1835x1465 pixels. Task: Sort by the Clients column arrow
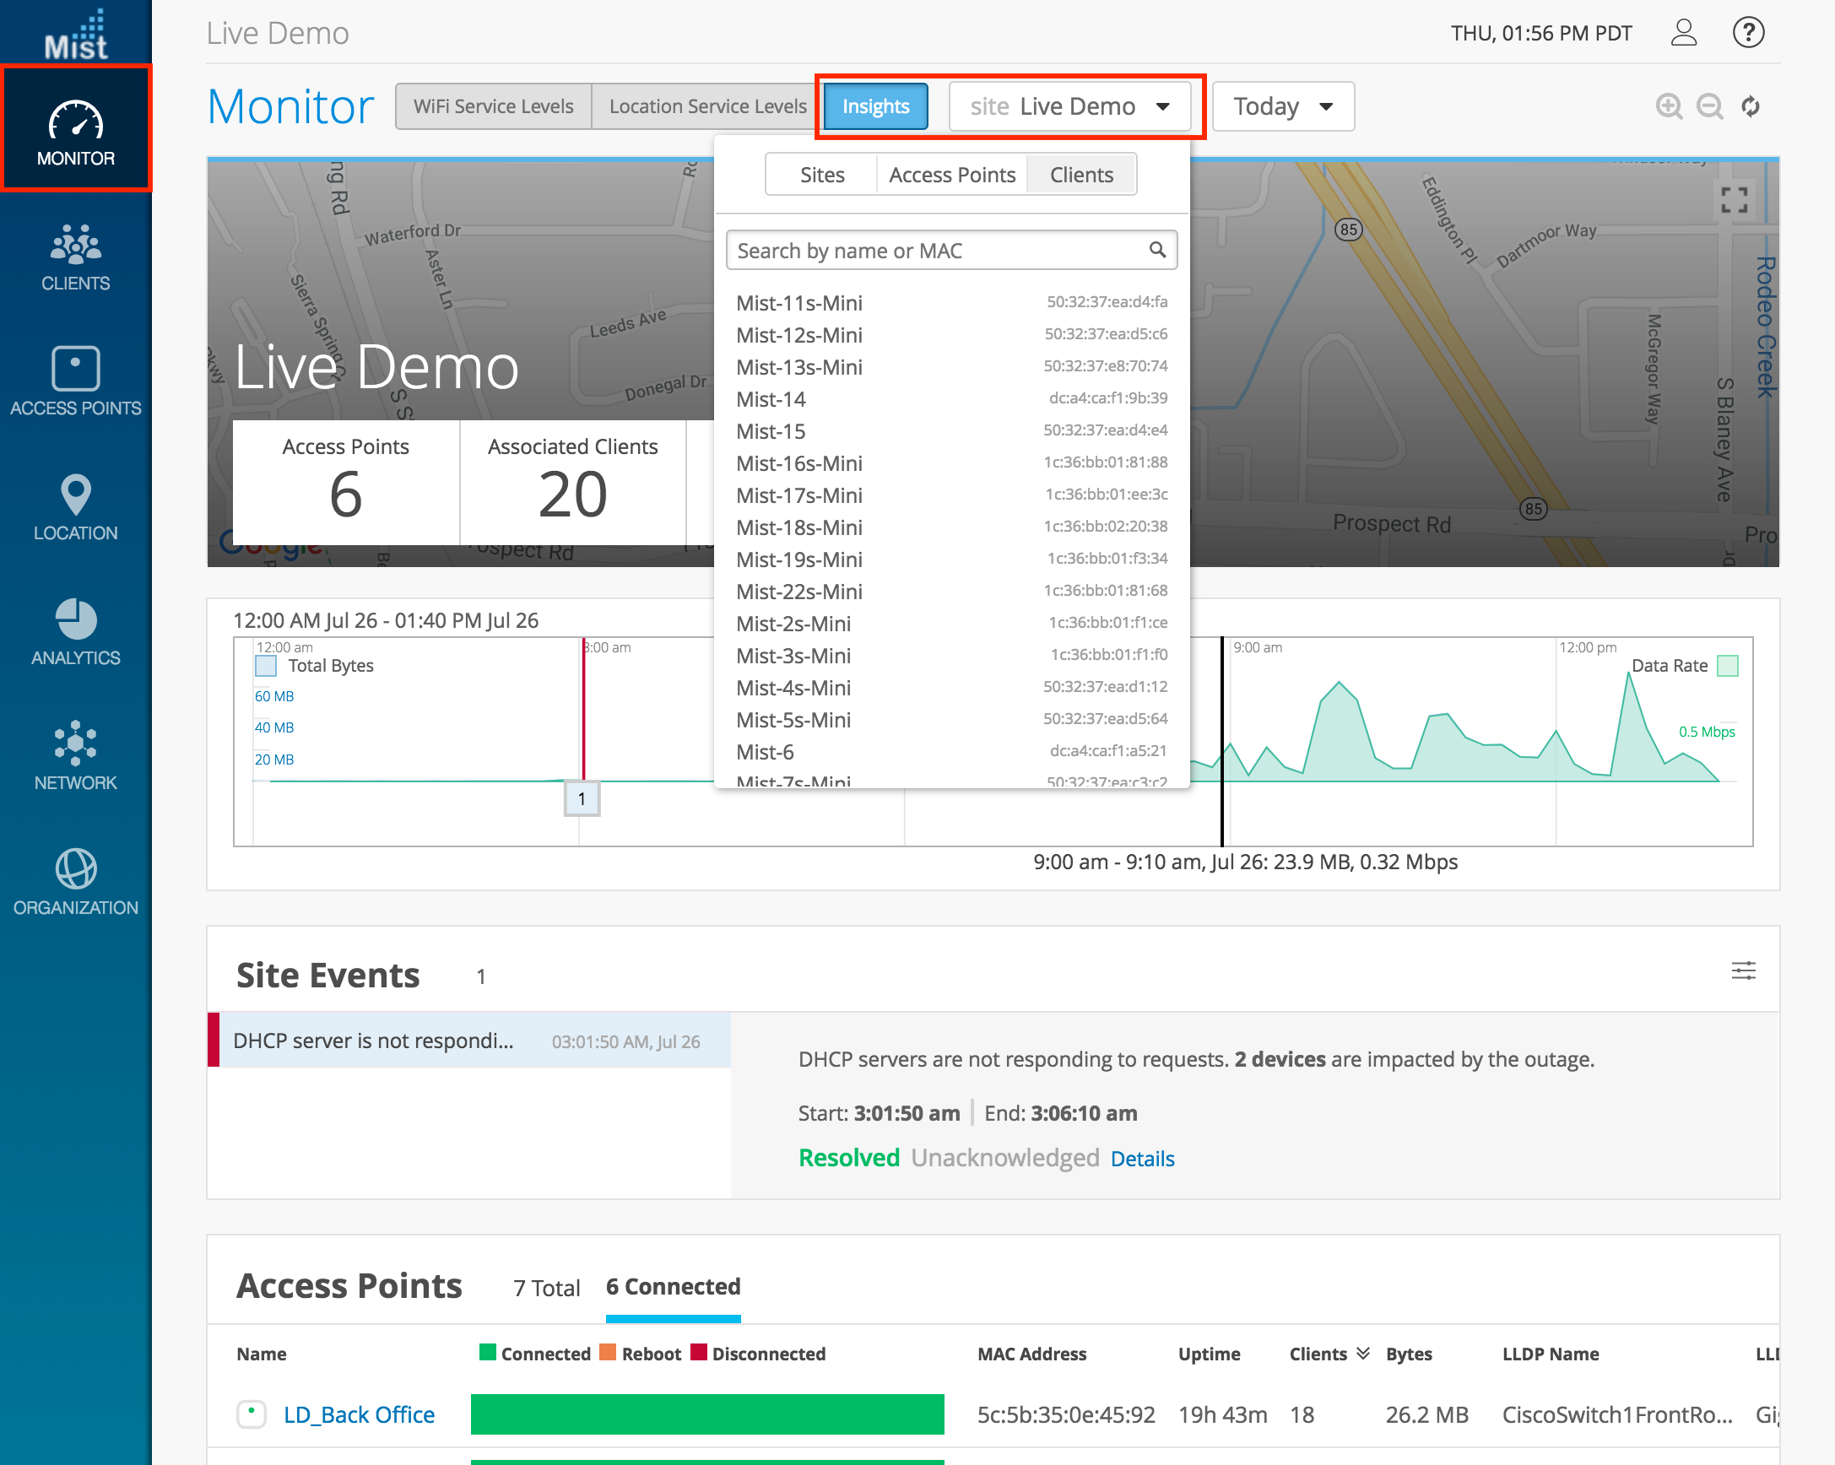pos(1362,1353)
